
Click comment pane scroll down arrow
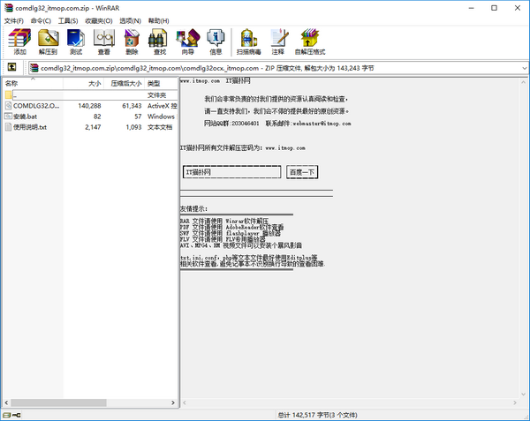(x=523, y=394)
